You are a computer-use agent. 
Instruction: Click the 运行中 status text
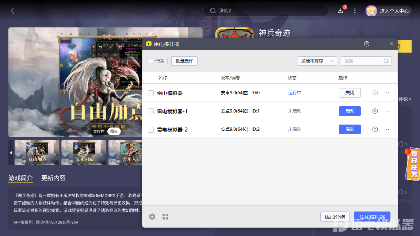(x=295, y=93)
